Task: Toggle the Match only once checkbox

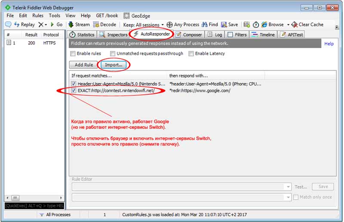Action: [x=296, y=197]
